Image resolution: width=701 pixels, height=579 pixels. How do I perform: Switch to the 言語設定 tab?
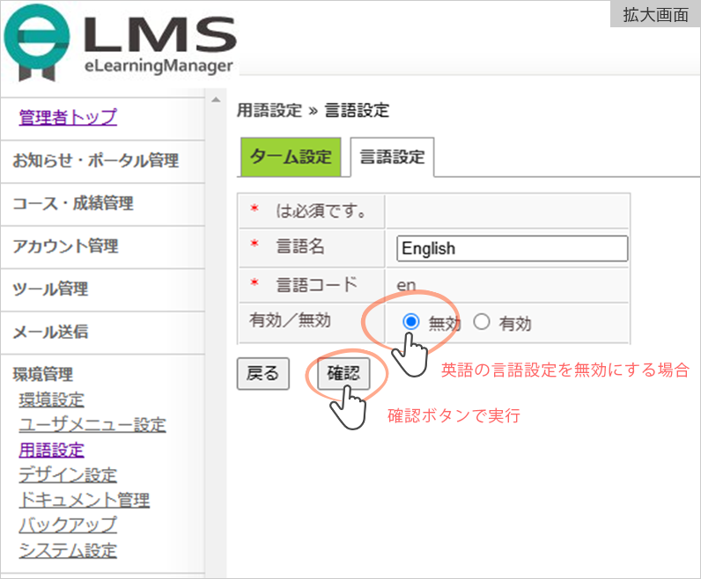pos(392,157)
